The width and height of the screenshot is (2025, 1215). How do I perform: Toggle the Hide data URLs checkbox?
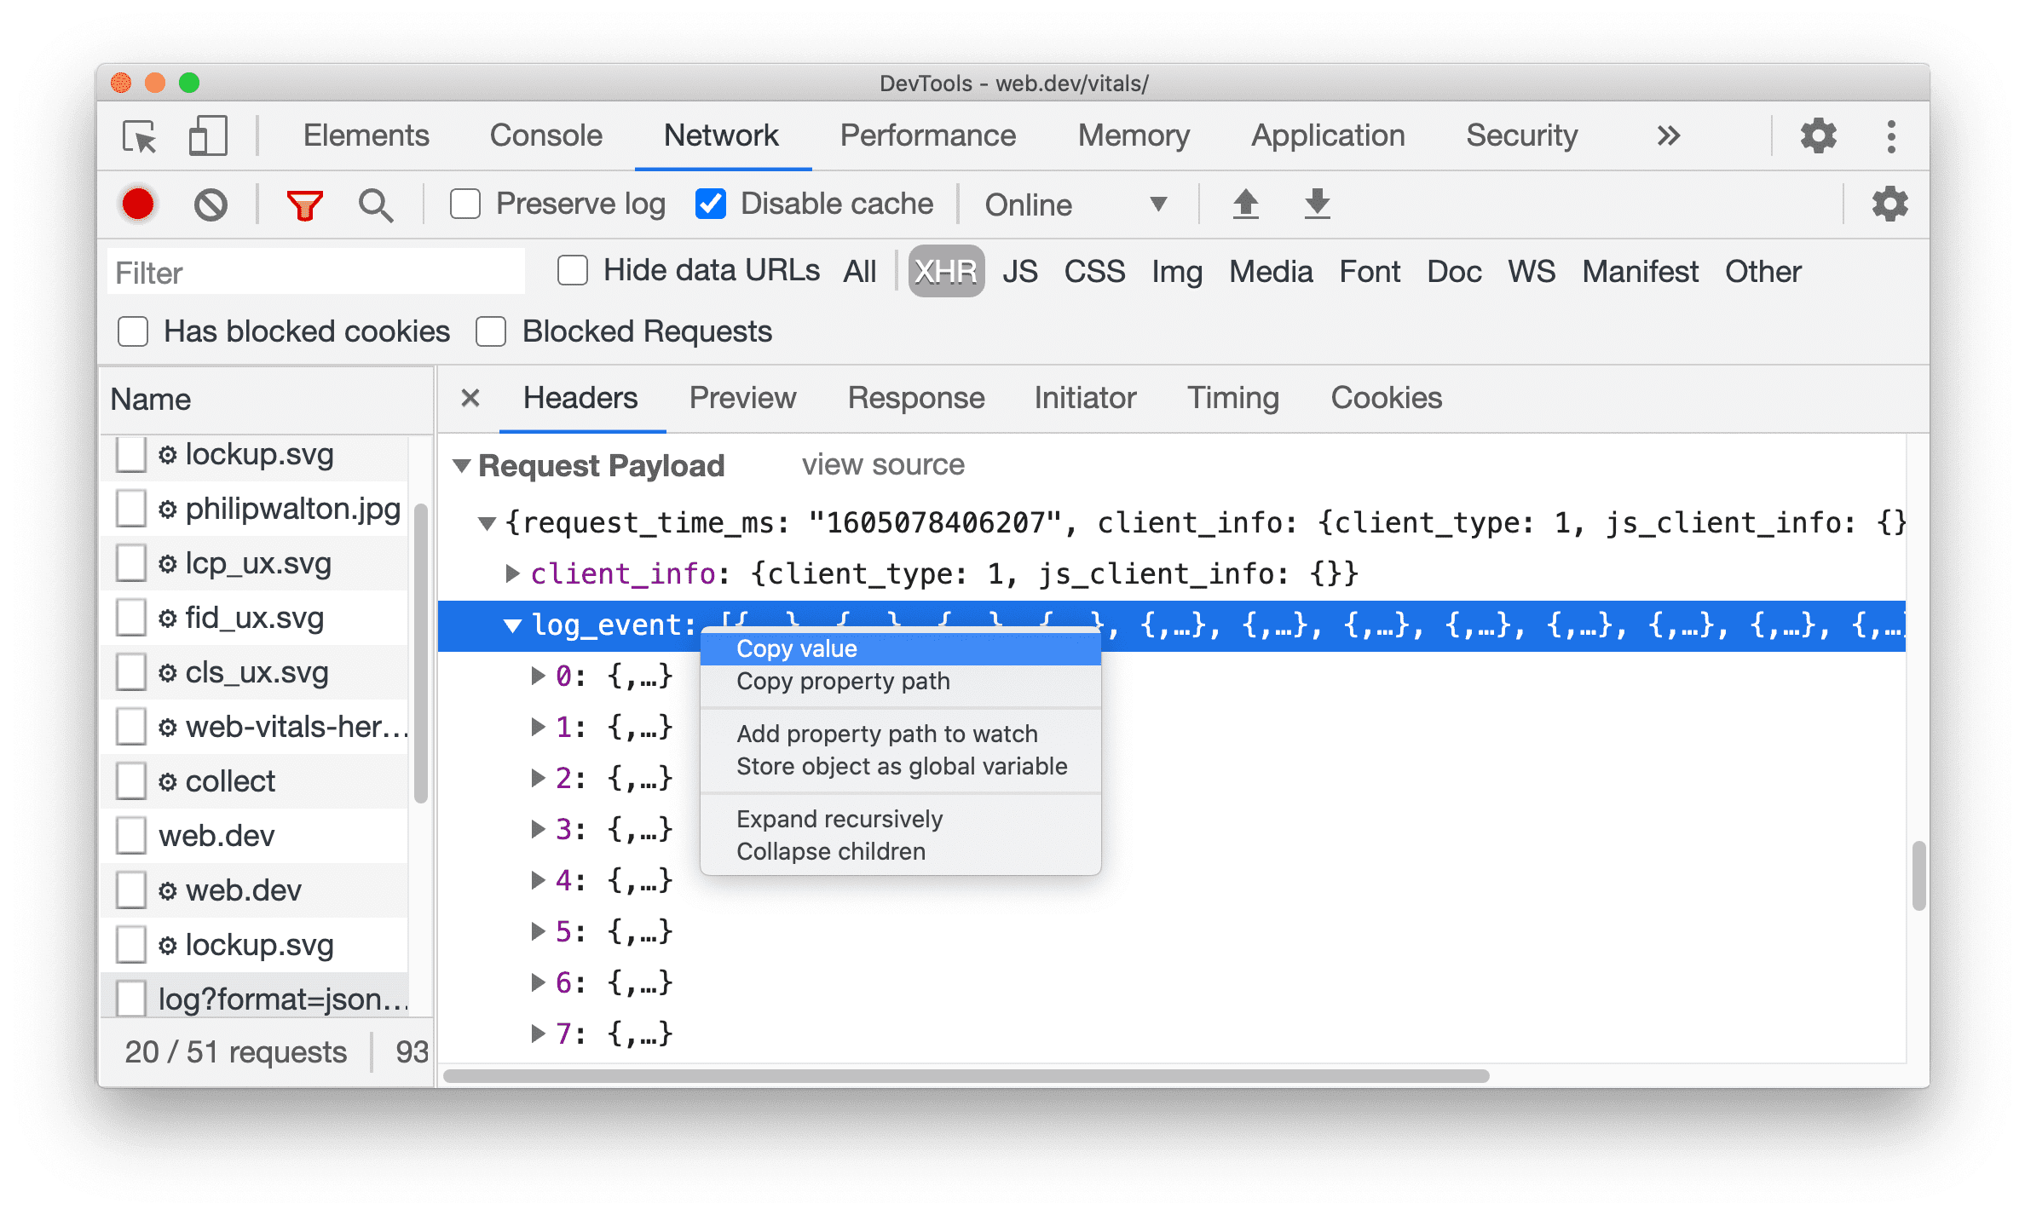coord(568,272)
